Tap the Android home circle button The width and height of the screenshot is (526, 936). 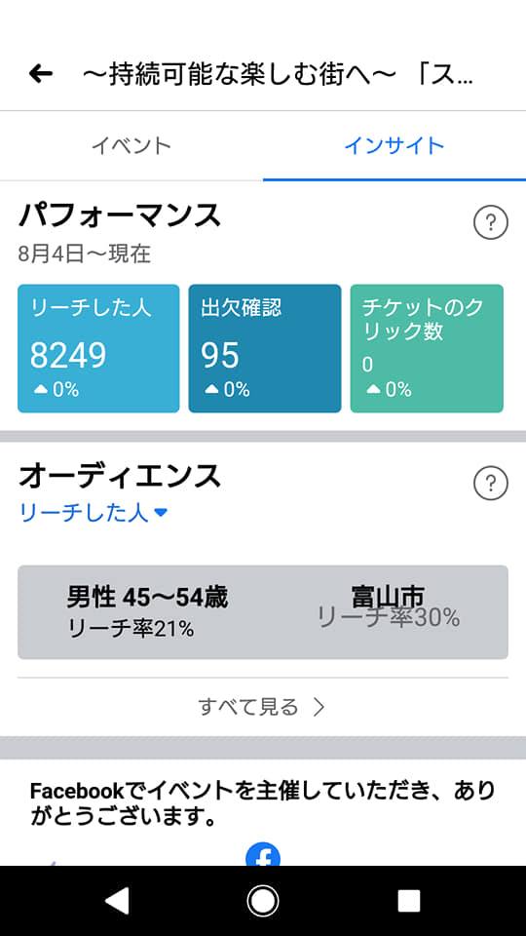click(x=263, y=901)
